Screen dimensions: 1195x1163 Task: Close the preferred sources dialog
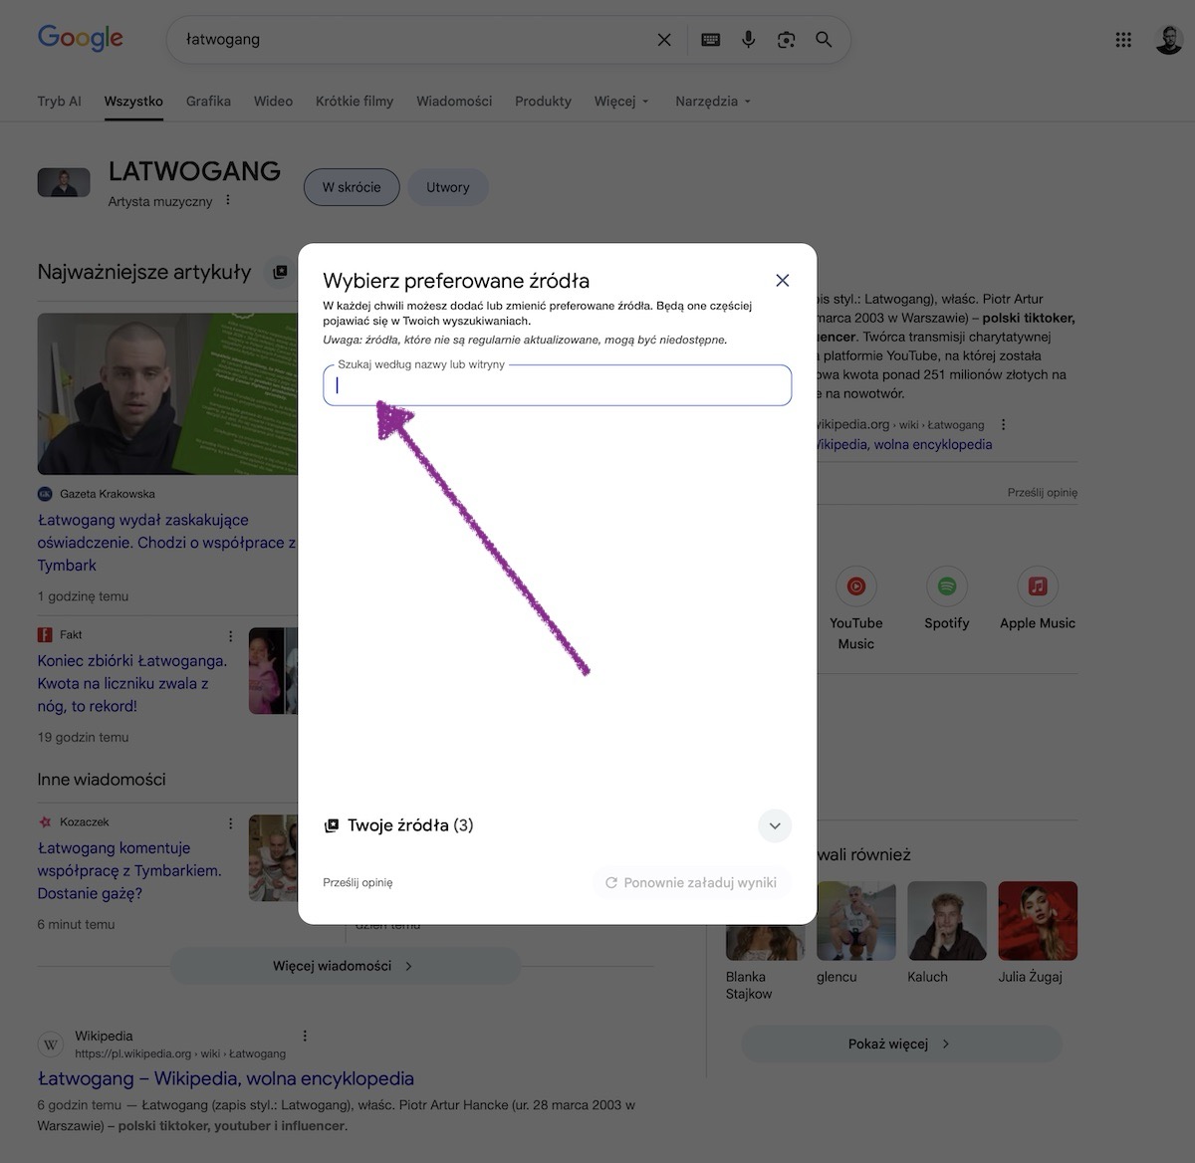click(x=783, y=281)
